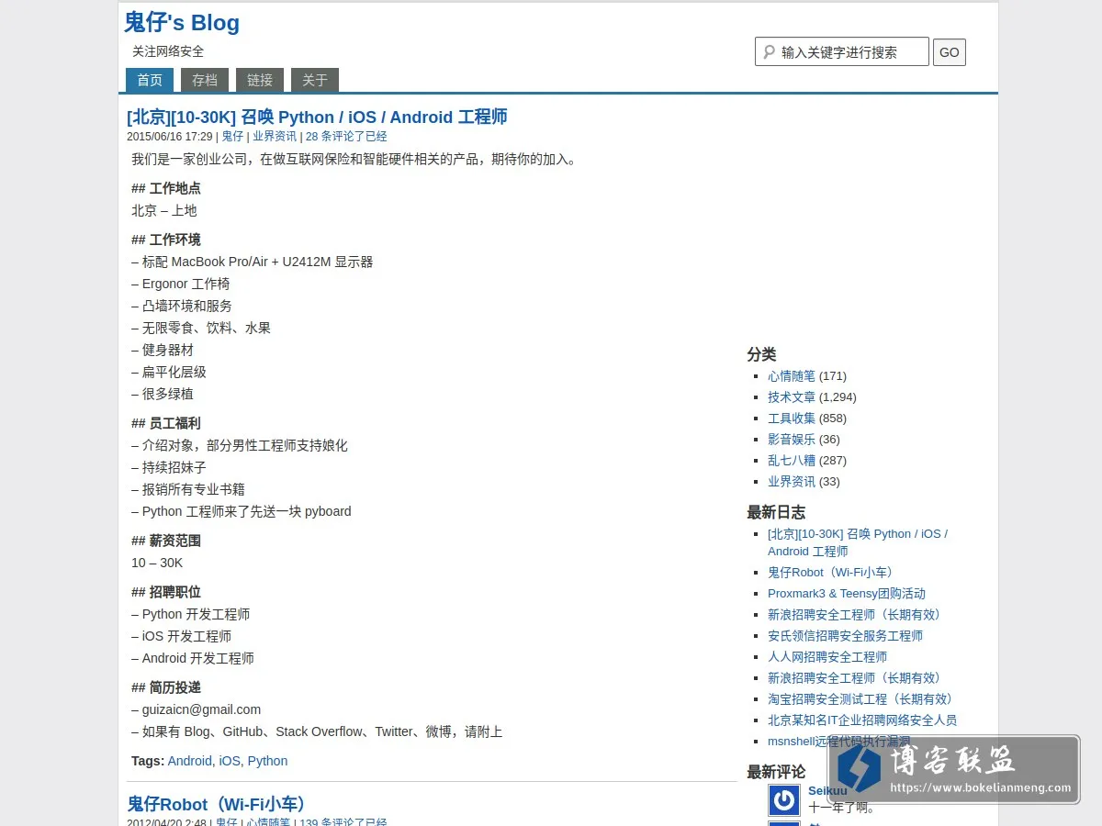Click the 10 – 30K salary text
This screenshot has height=826, width=1102.
[157, 563]
